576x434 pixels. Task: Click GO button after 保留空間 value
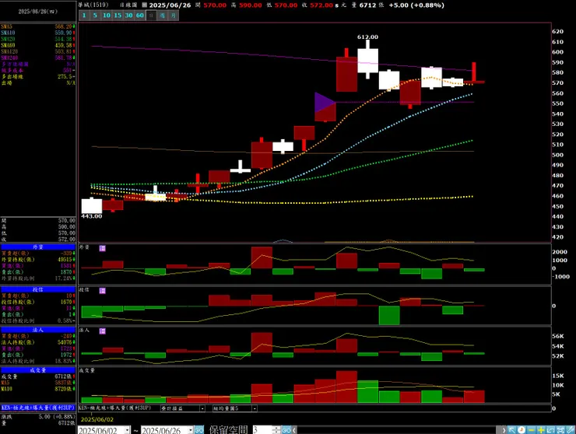pos(286,430)
